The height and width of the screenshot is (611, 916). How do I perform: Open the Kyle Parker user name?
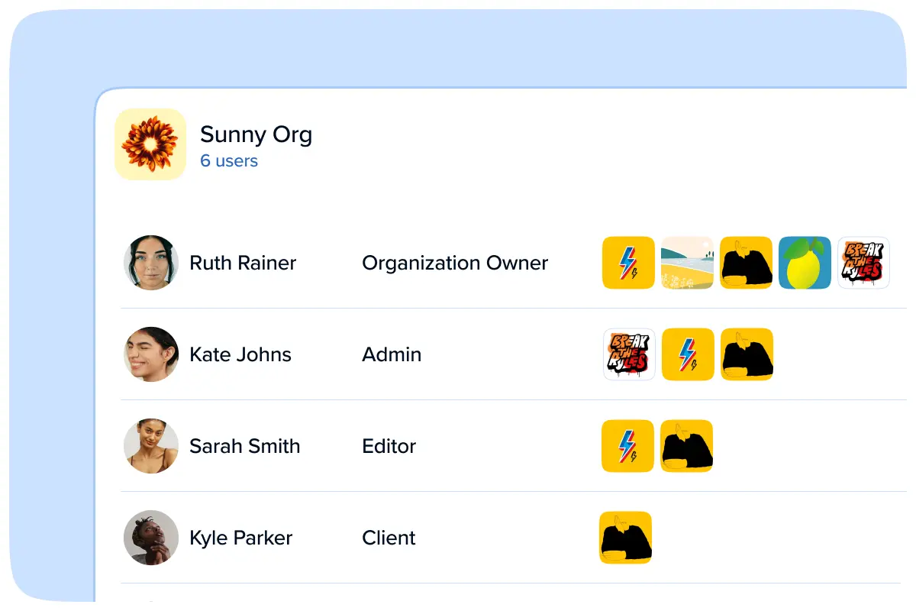pos(240,538)
